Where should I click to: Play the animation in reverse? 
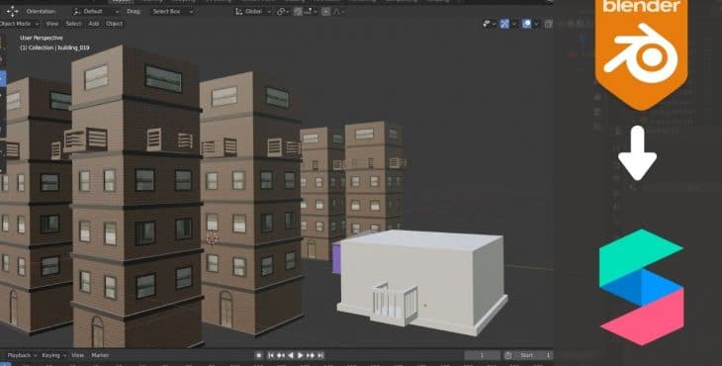(291, 355)
